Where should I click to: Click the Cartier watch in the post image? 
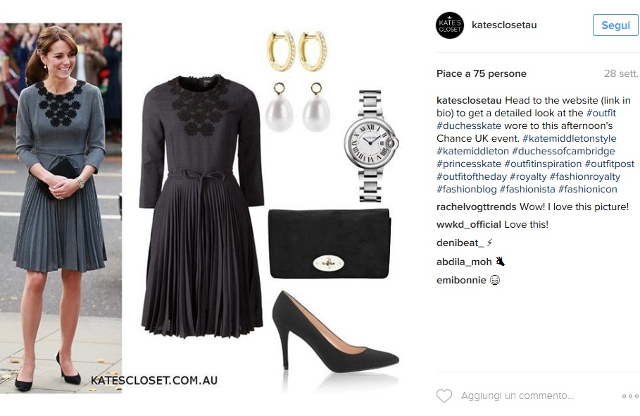click(x=370, y=146)
